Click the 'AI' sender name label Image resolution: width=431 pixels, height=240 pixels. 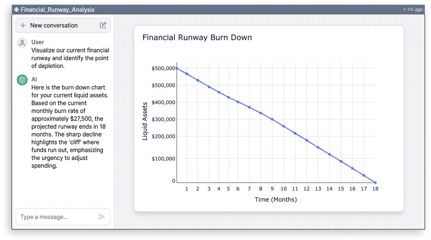[x=34, y=79]
